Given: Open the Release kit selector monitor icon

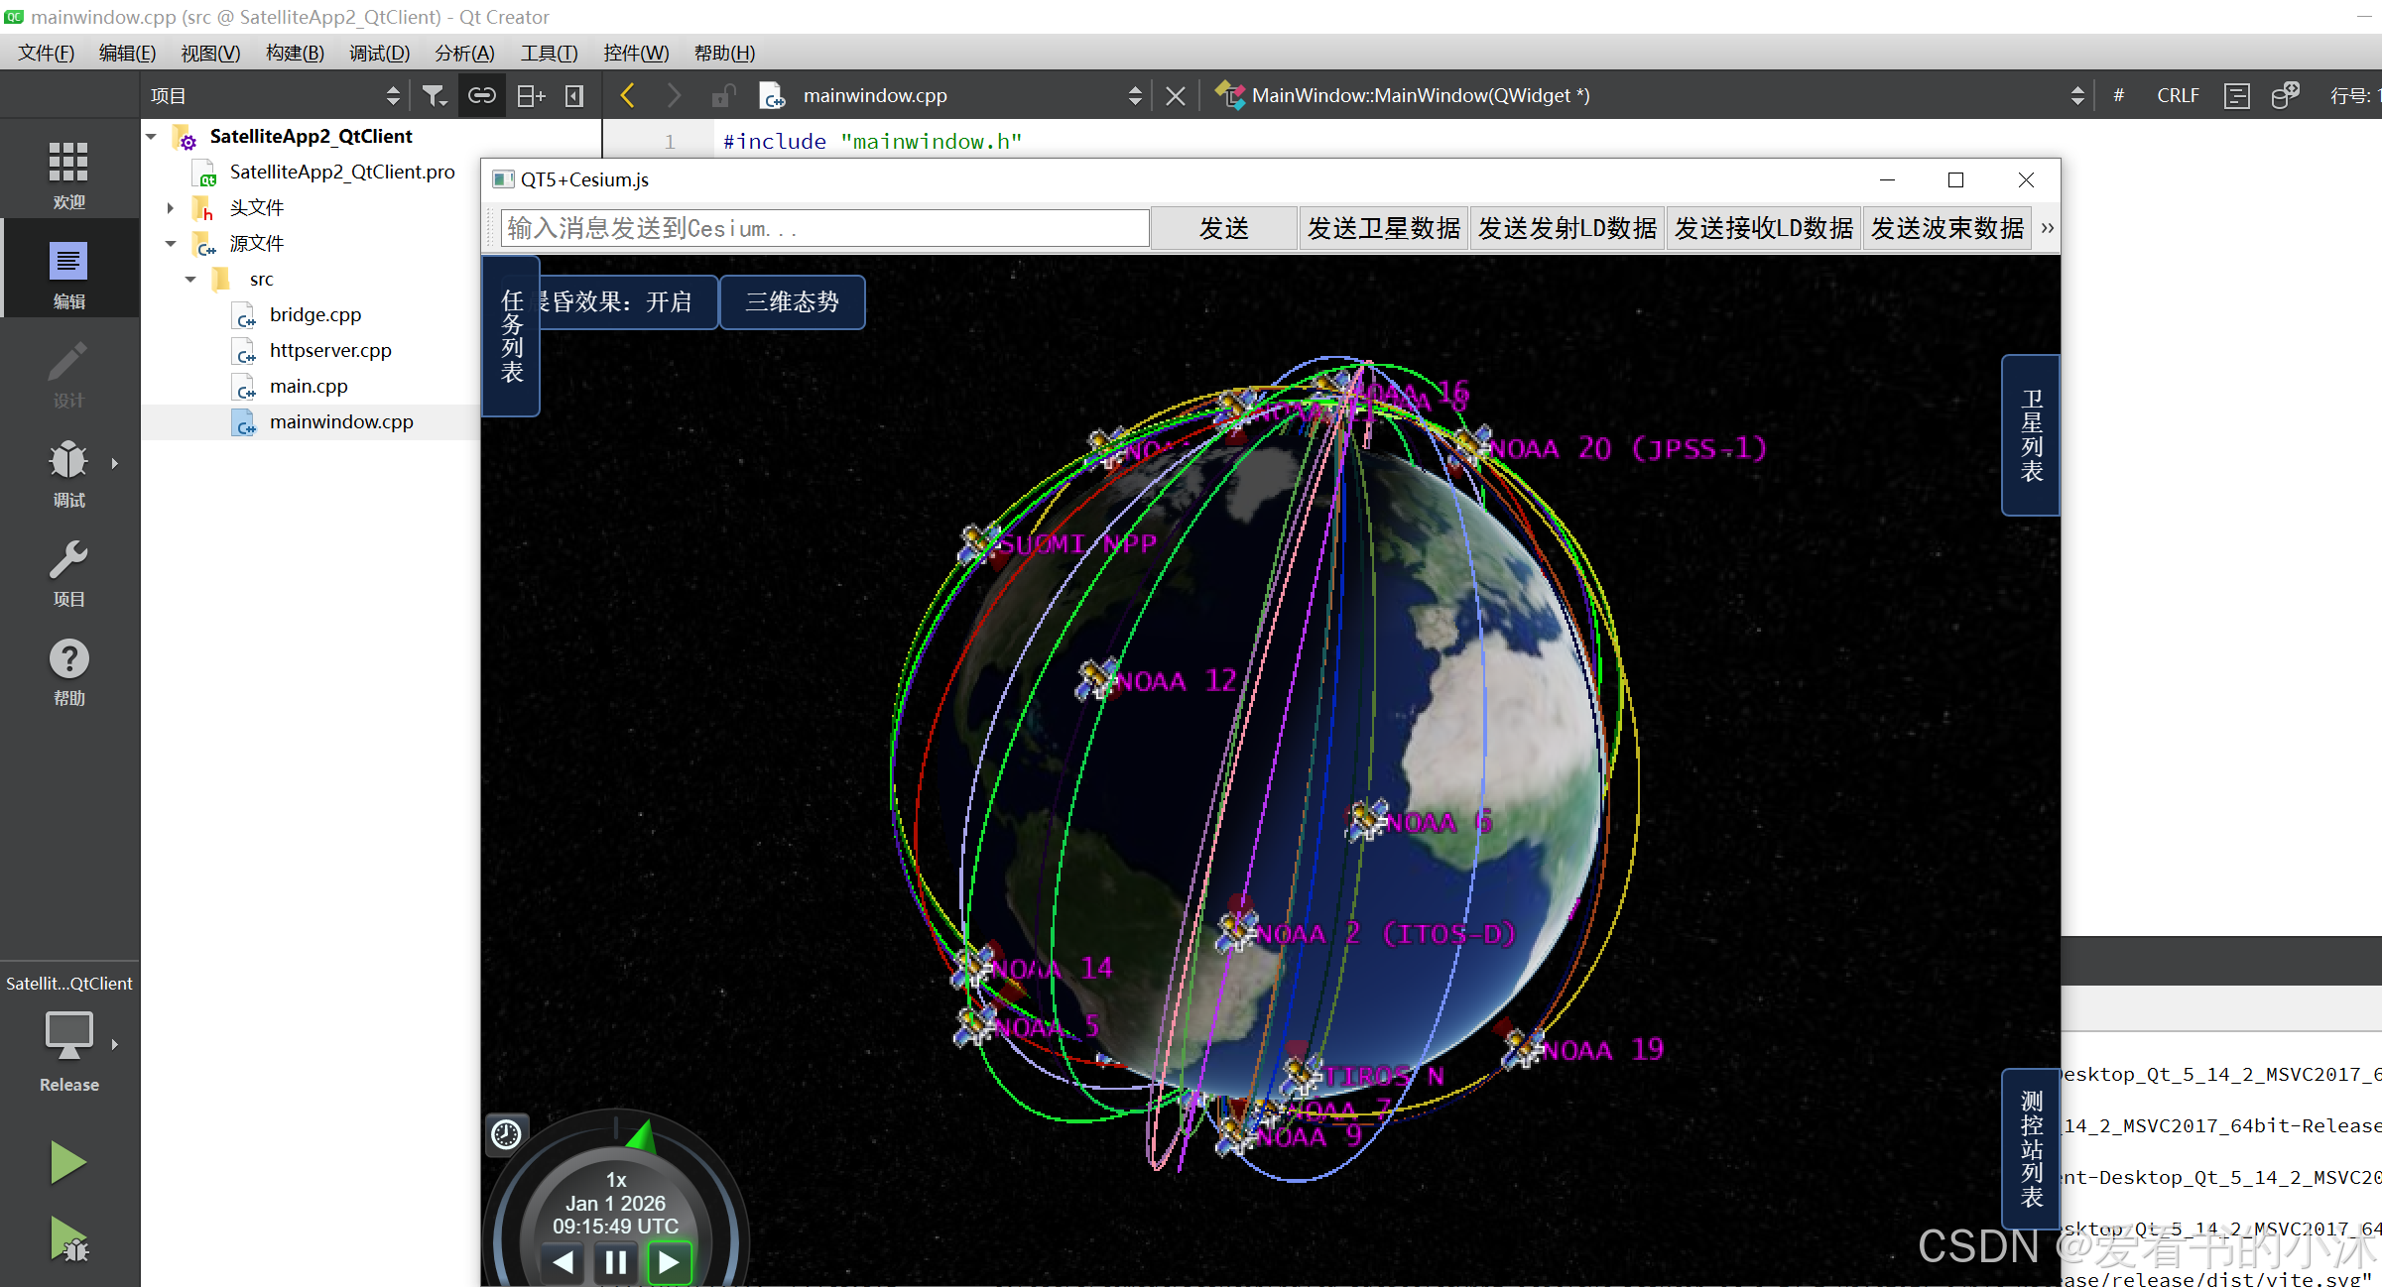Looking at the screenshot, I should [68, 1035].
